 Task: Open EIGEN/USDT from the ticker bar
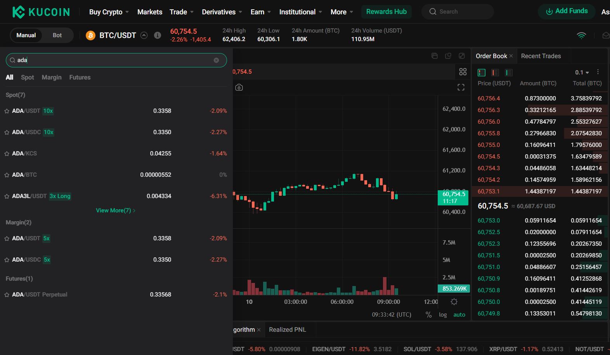click(352, 349)
